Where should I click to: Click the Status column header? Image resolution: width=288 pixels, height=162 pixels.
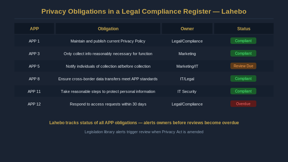coord(244,29)
